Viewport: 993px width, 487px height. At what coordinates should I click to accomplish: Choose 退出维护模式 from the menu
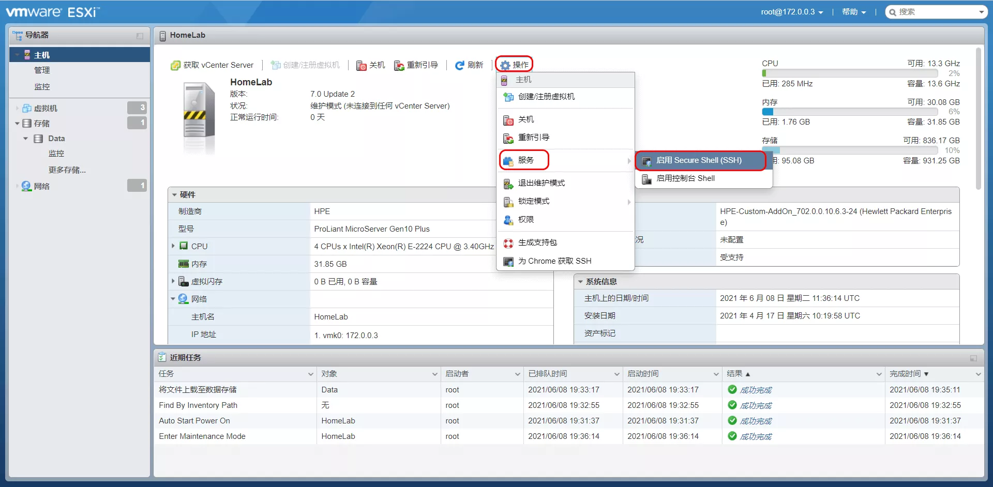pos(541,183)
